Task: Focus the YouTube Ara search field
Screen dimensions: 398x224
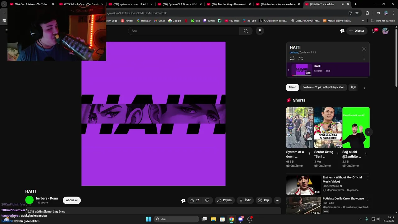Action: click(x=183, y=31)
